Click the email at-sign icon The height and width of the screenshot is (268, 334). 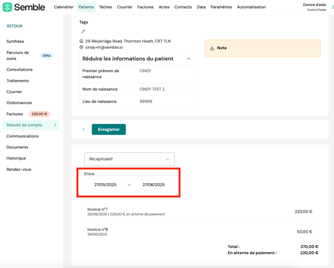(x=81, y=47)
